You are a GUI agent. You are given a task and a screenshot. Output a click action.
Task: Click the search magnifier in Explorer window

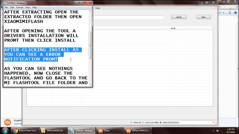238,7
